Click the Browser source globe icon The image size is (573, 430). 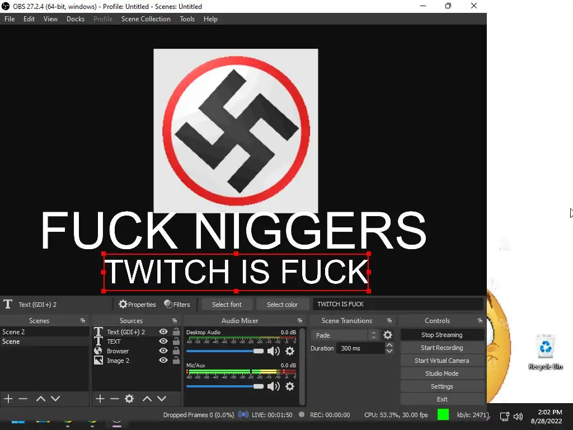click(98, 350)
